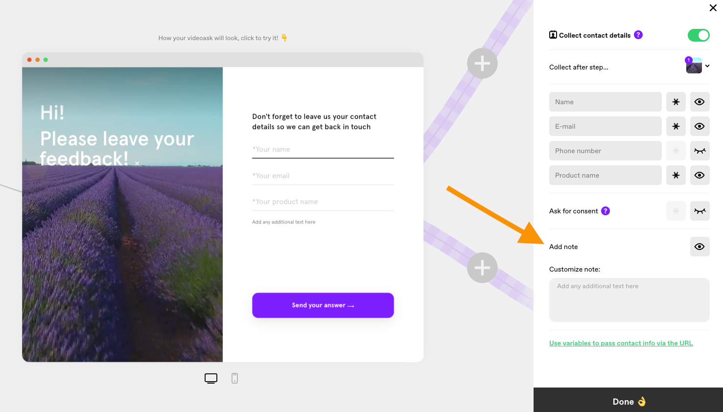Hide the E-mail field with eye icon
The image size is (723, 412).
pyautogui.click(x=700, y=126)
